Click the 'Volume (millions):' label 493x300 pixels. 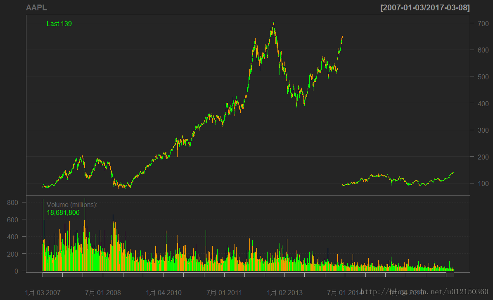(x=72, y=205)
